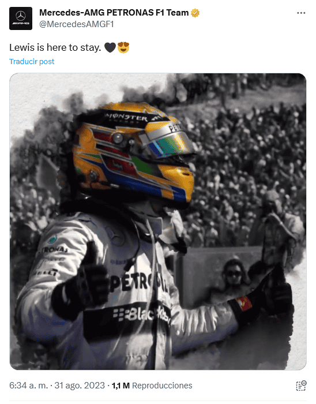
Task: Click the post timestamp 6:34 a. m.
Action: pyautogui.click(x=29, y=386)
